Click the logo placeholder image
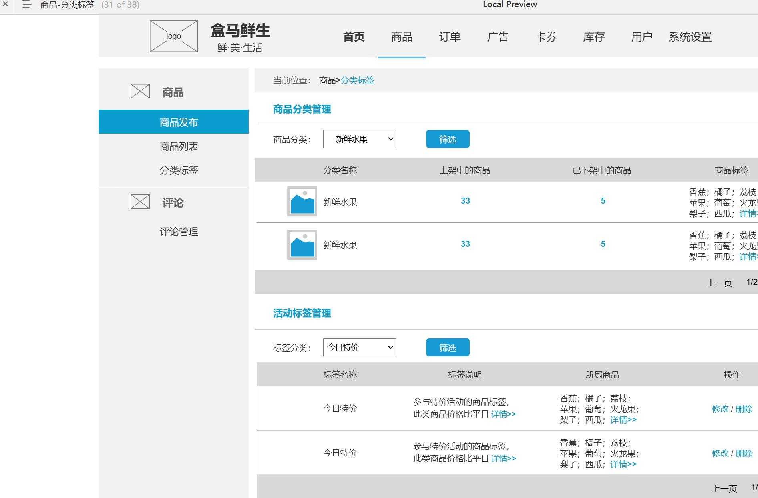This screenshot has width=758, height=498. point(173,36)
